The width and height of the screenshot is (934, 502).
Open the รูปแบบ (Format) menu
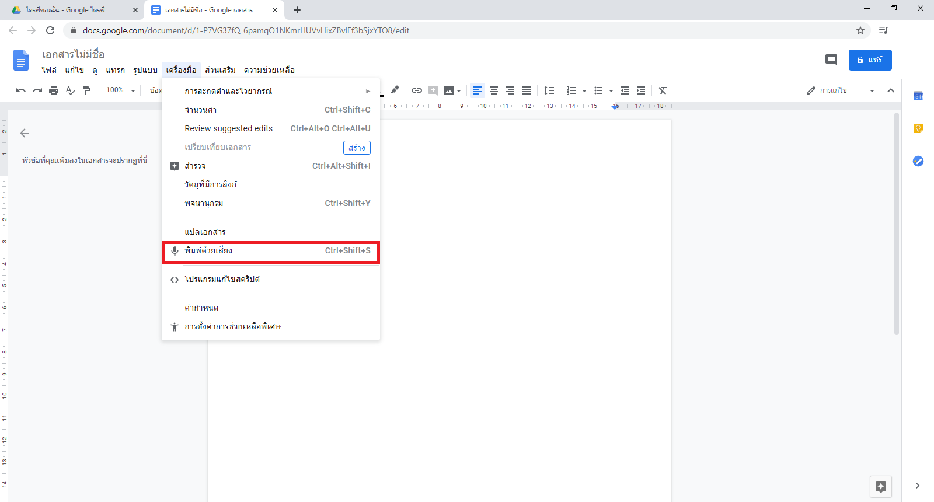pyautogui.click(x=145, y=70)
